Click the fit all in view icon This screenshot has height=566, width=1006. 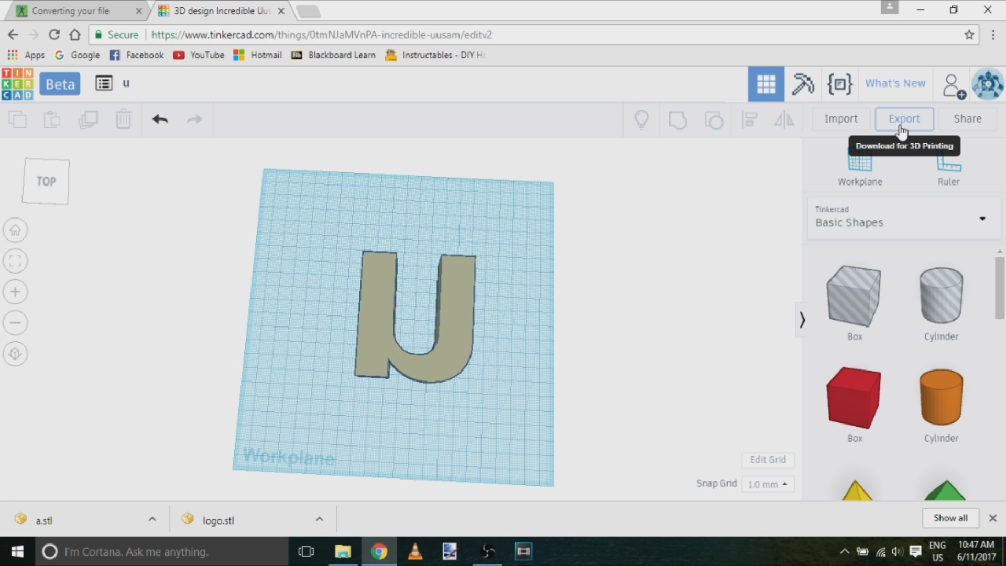pos(15,261)
